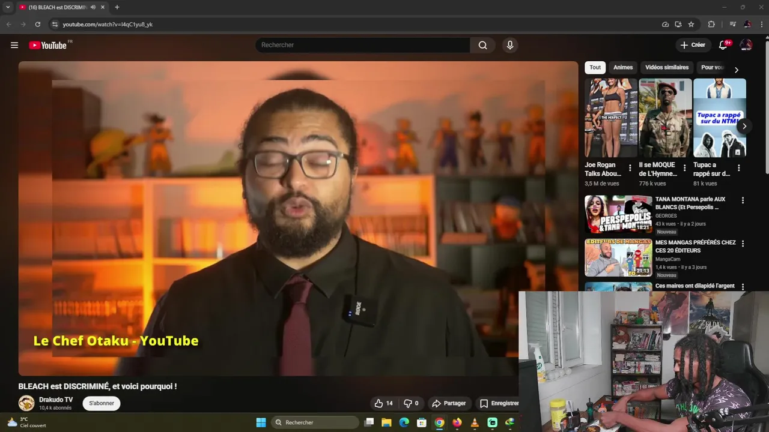The image size is (769, 432).
Task: Open Firefox from taskbar
Action: click(x=457, y=422)
